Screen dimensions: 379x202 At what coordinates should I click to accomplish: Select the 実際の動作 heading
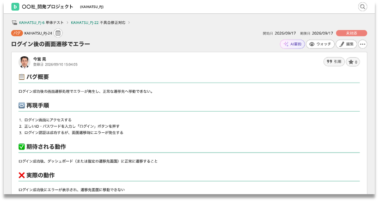40,175
